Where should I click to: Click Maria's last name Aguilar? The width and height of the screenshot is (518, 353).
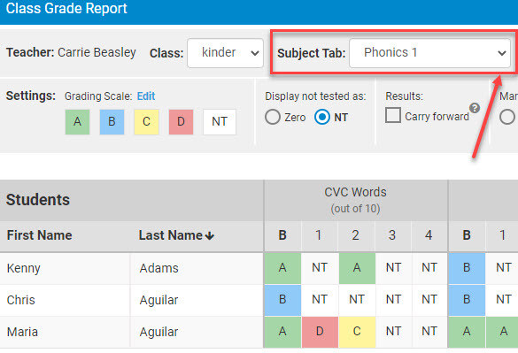coord(158,332)
